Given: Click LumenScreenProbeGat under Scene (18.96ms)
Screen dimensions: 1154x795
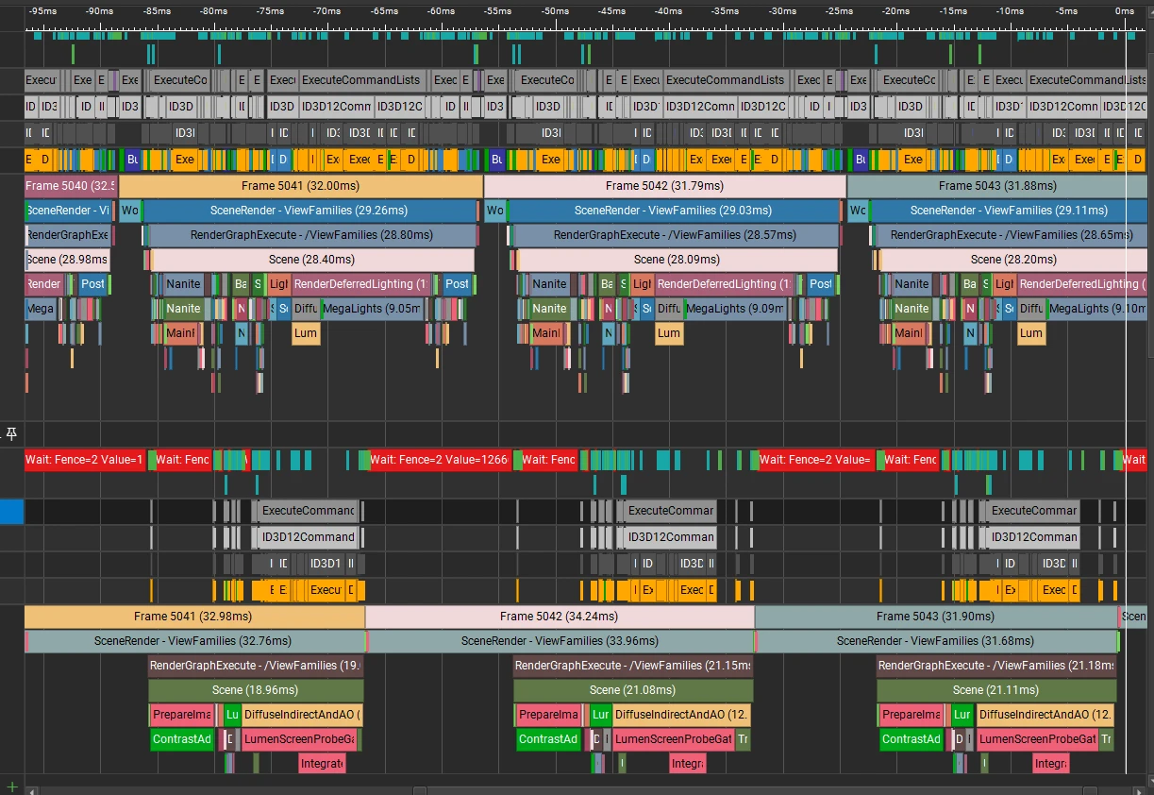Looking at the screenshot, I should tap(300, 739).
